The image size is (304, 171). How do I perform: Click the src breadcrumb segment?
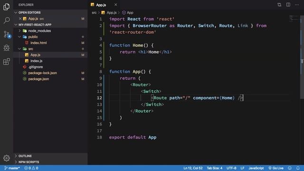(94, 13)
